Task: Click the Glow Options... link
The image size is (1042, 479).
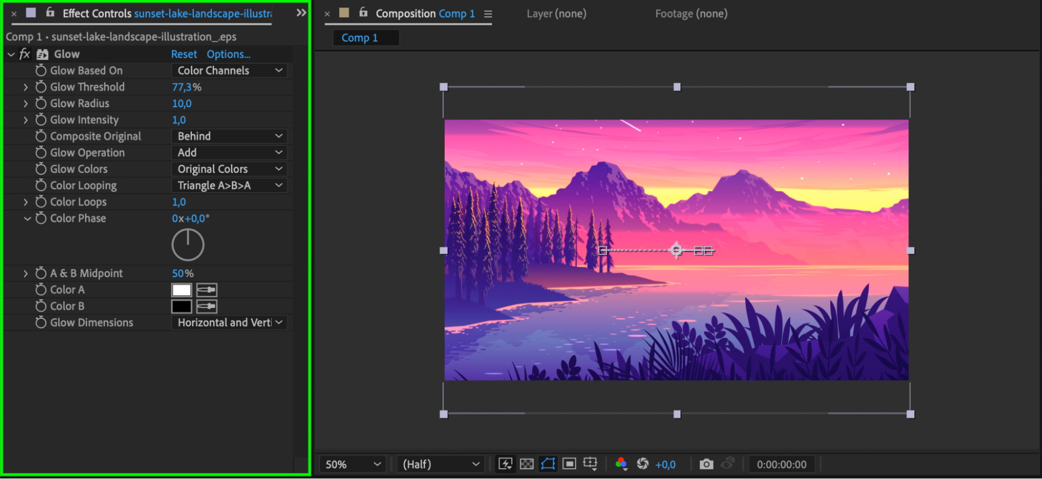Action: 228,54
